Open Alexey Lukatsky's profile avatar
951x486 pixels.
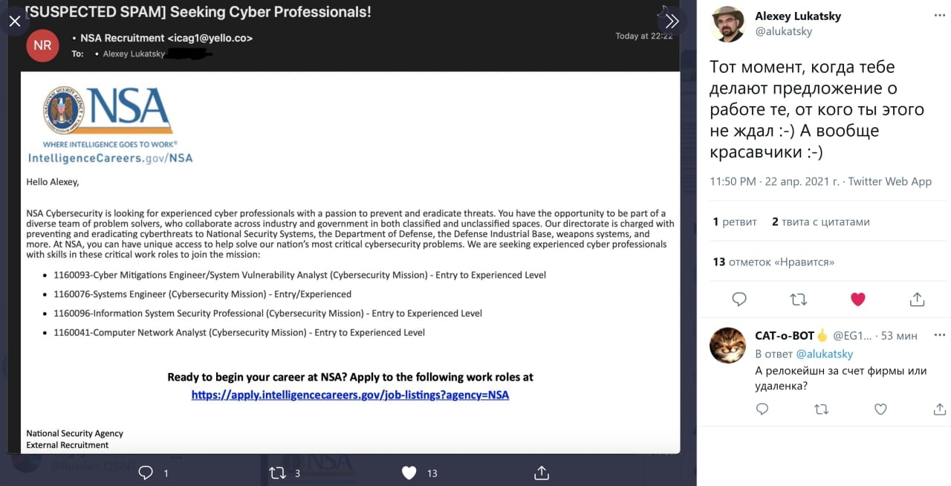pyautogui.click(x=727, y=24)
